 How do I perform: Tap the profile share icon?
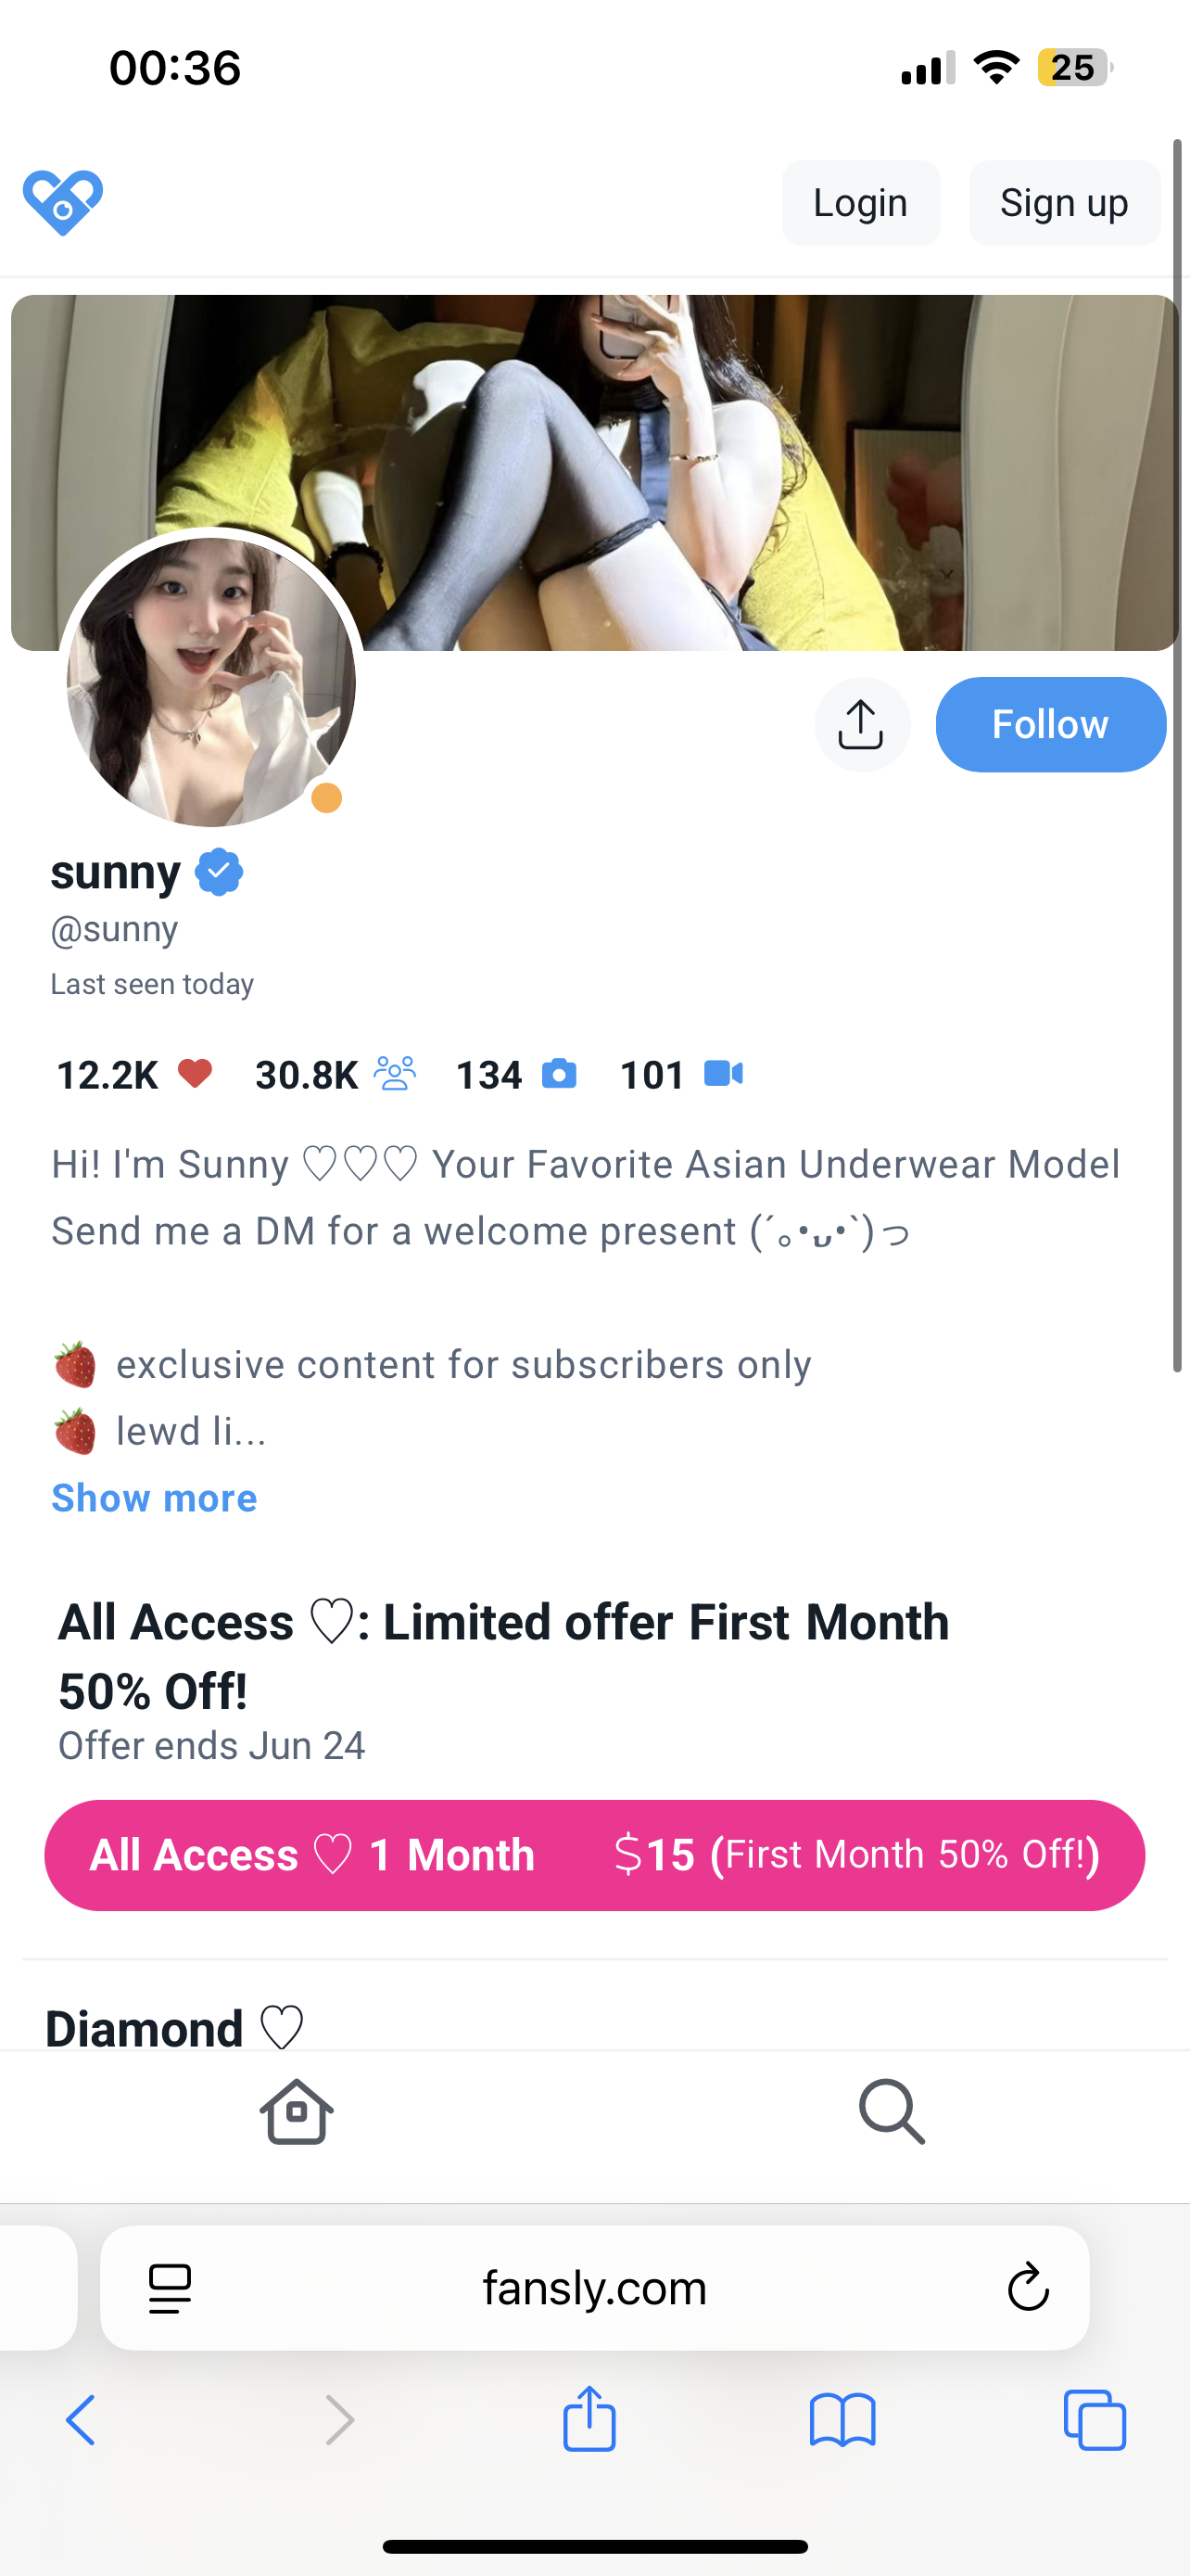861,725
